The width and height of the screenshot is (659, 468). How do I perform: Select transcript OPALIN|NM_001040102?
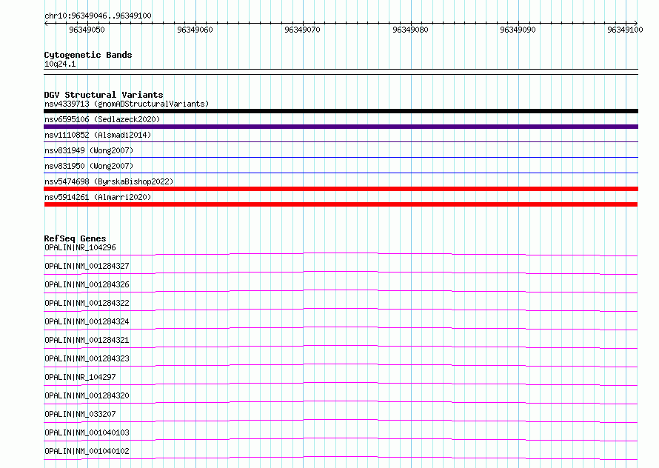click(x=87, y=451)
